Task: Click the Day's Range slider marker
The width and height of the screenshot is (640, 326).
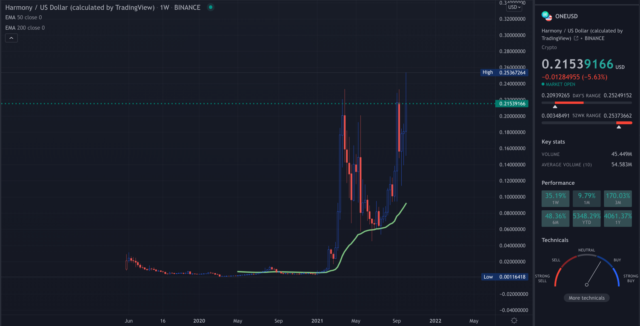Action: 555,106
